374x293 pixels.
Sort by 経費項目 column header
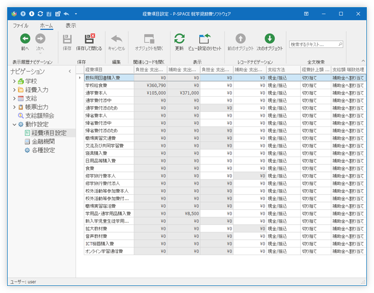109,69
